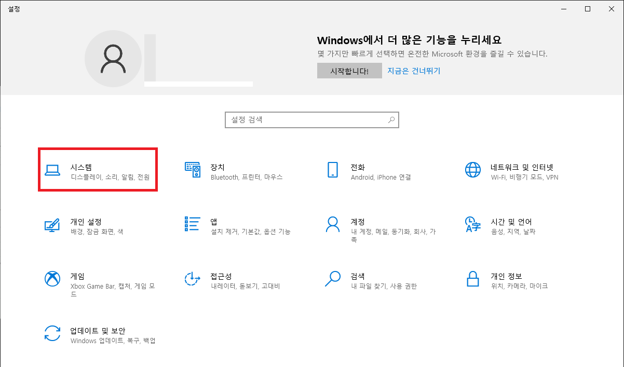The image size is (624, 367).
Task: Select the 접근성 title text
Action: click(x=221, y=276)
